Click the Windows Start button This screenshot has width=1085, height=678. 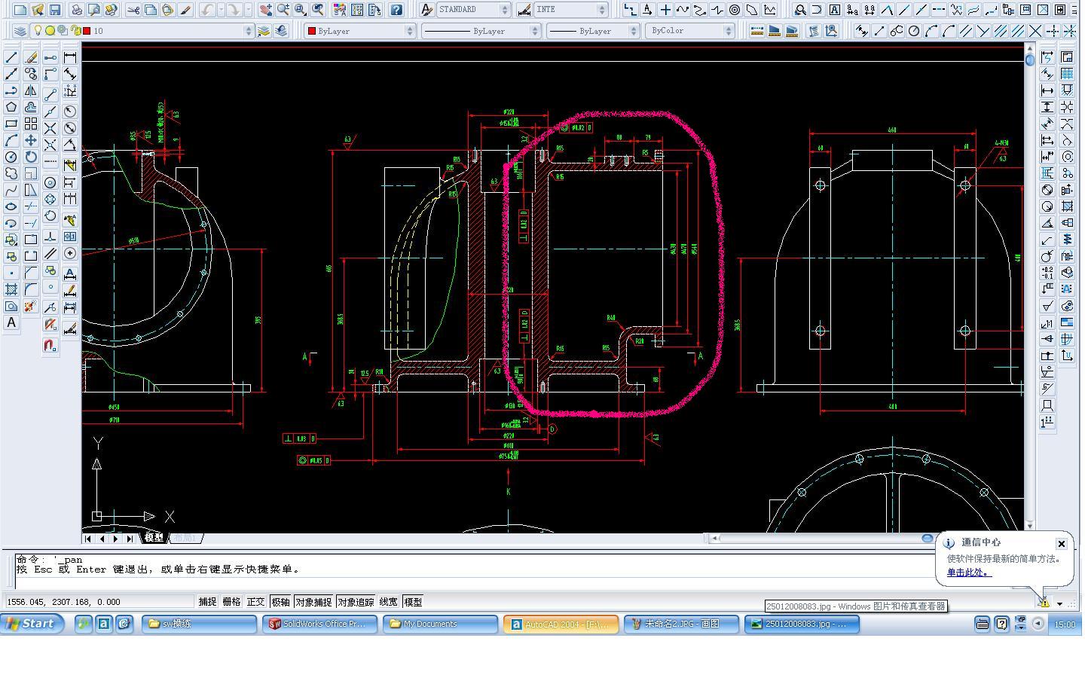coord(32,624)
